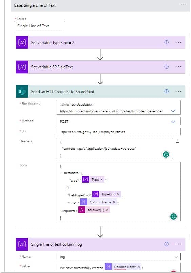Viewport: 191px width, 273px height.
Task: Click the SharePoint icon on the HTTP request action
Action: tap(22, 92)
